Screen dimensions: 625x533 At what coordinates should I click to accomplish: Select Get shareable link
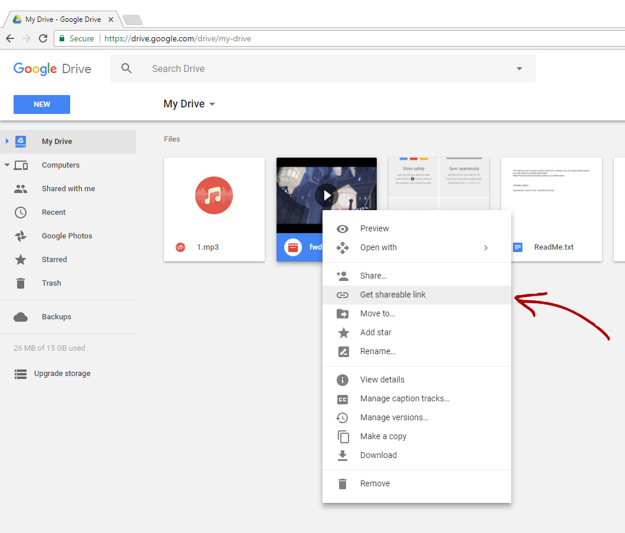(x=393, y=295)
